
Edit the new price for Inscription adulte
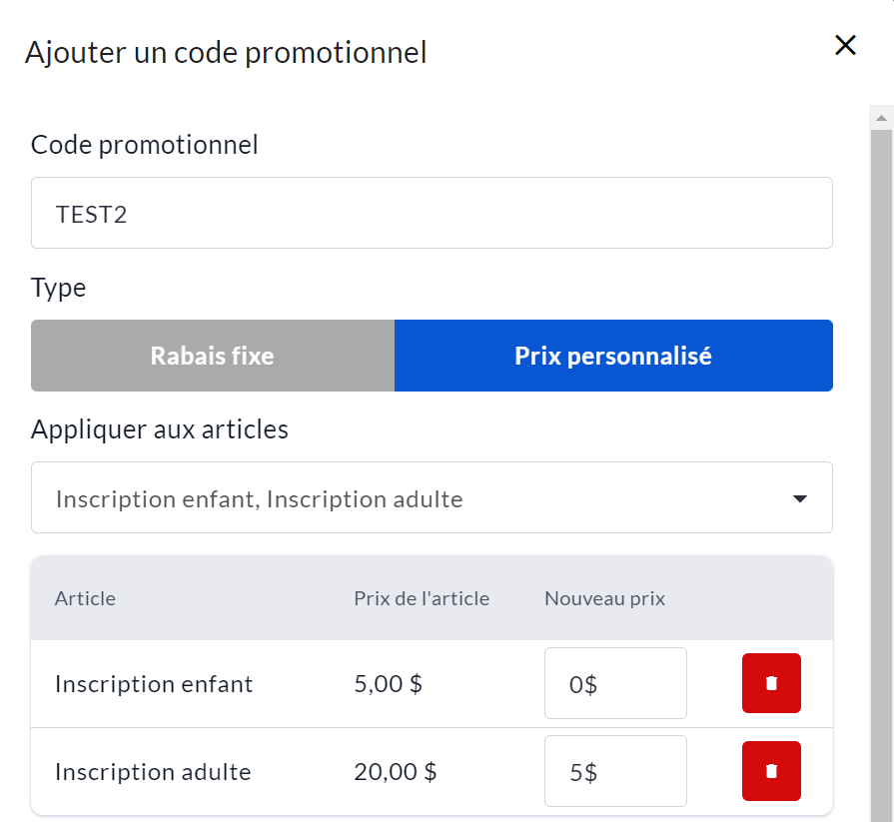615,771
